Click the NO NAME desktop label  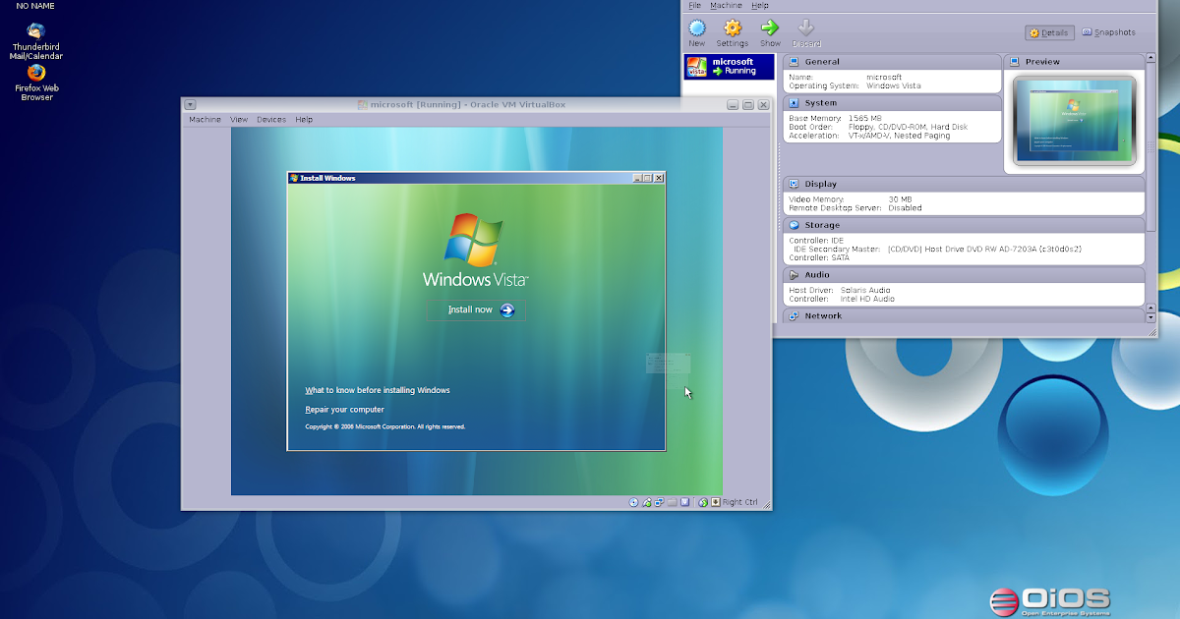pos(35,6)
